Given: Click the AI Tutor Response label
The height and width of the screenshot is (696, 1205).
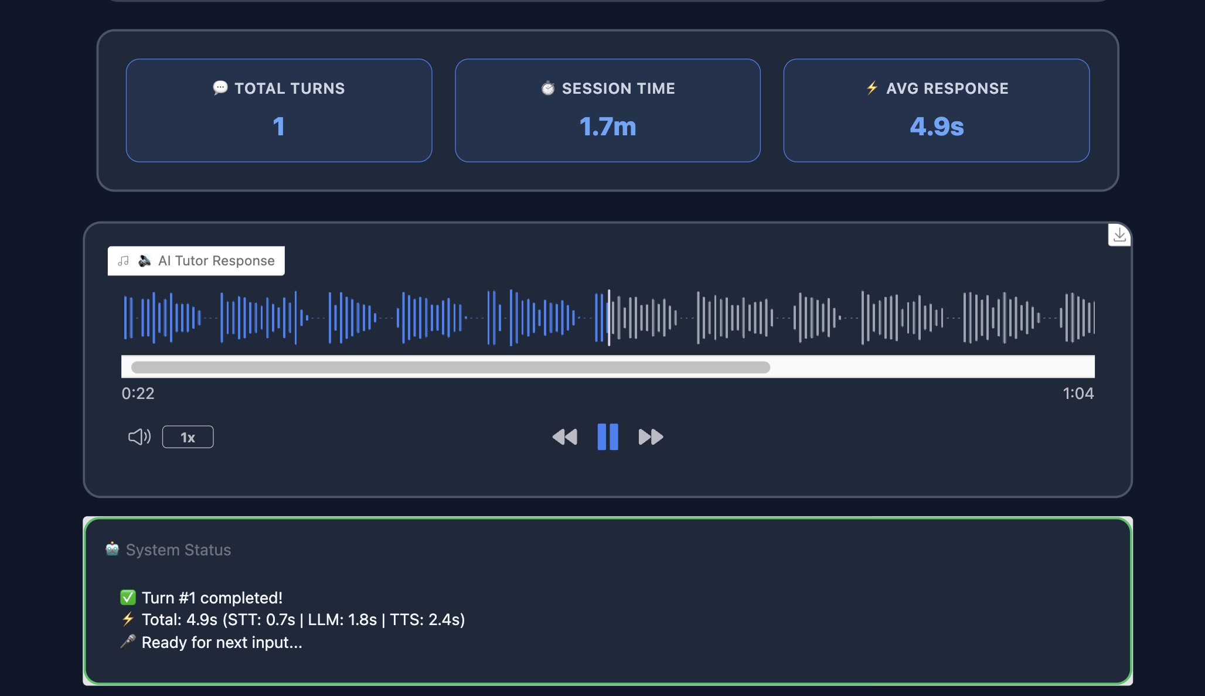Looking at the screenshot, I should [x=216, y=261].
